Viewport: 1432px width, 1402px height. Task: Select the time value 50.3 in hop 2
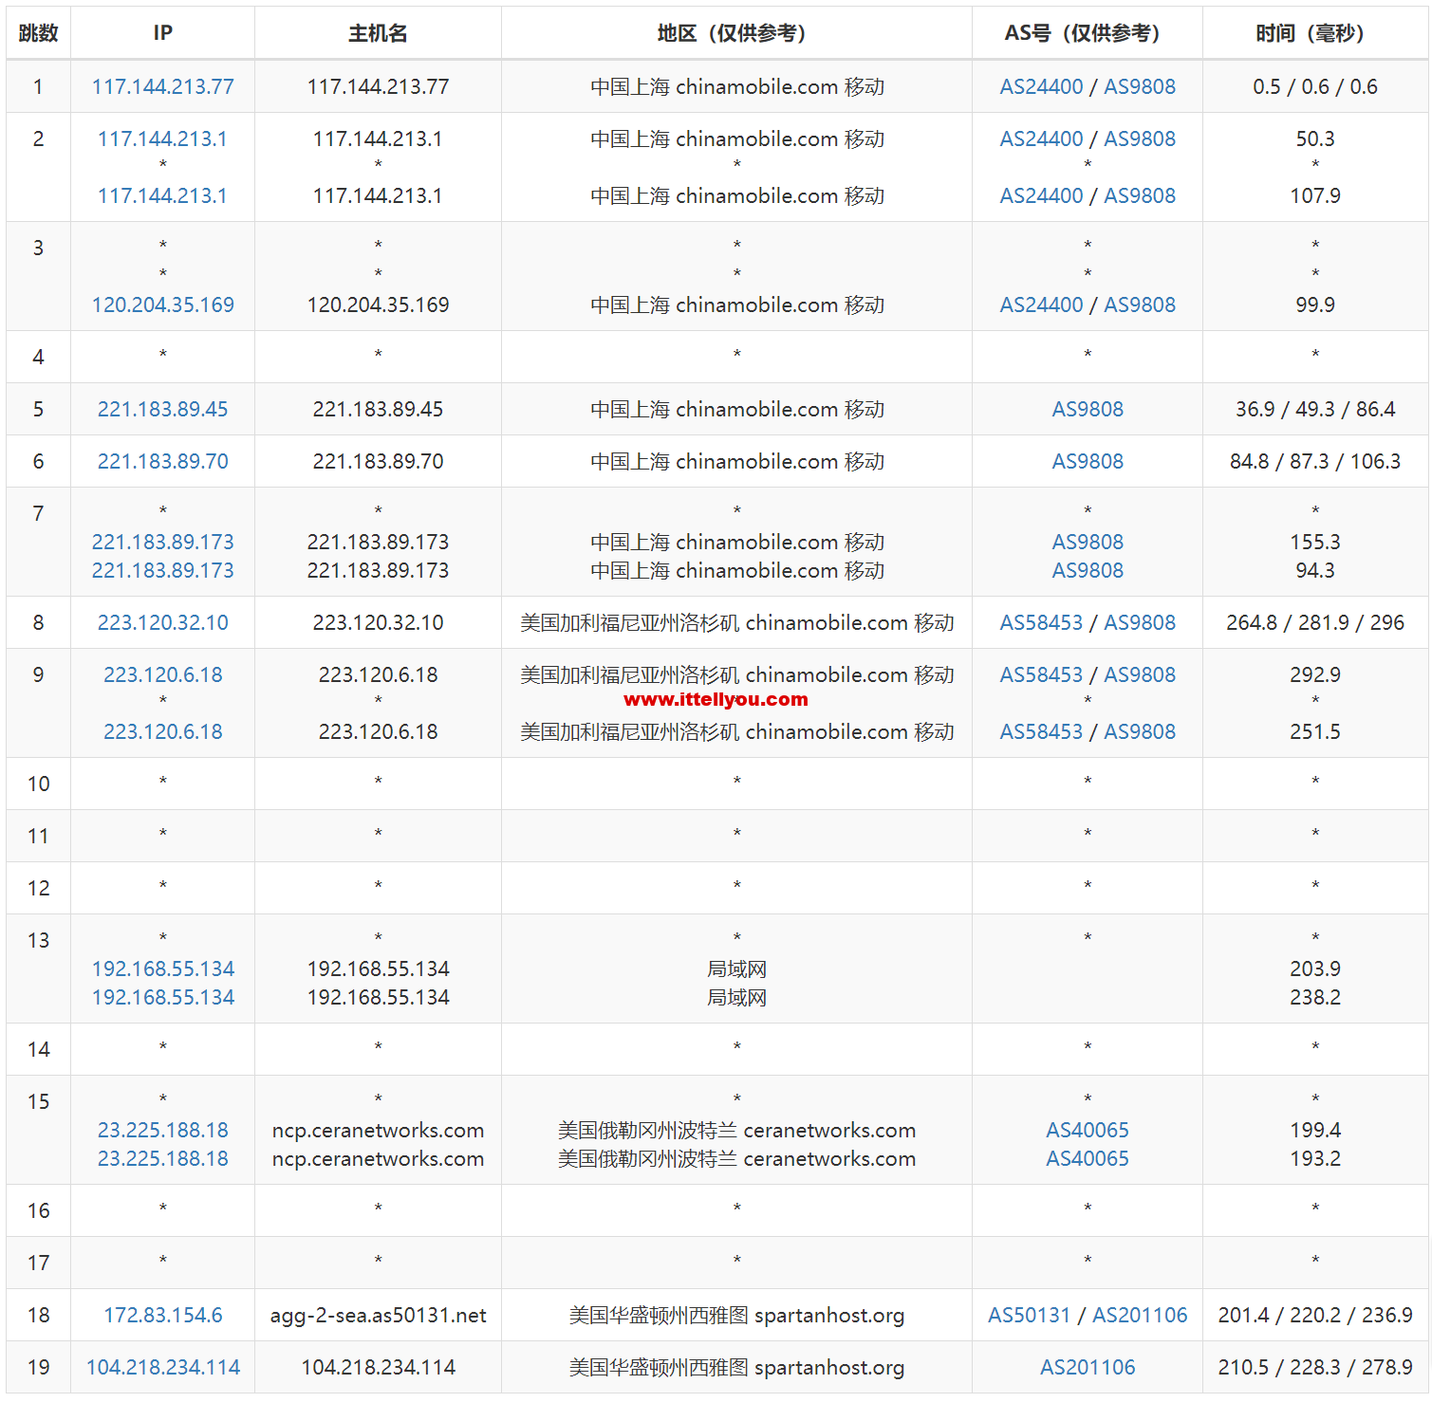click(1315, 138)
